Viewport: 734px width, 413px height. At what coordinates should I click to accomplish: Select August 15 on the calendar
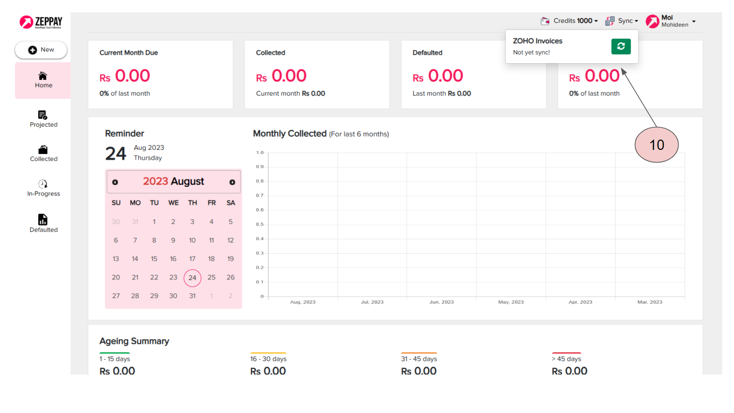point(154,259)
